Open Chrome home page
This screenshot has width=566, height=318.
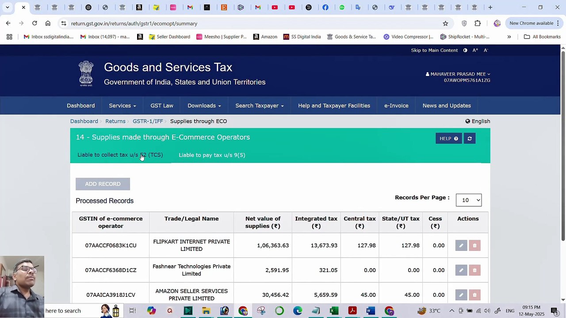click(48, 23)
